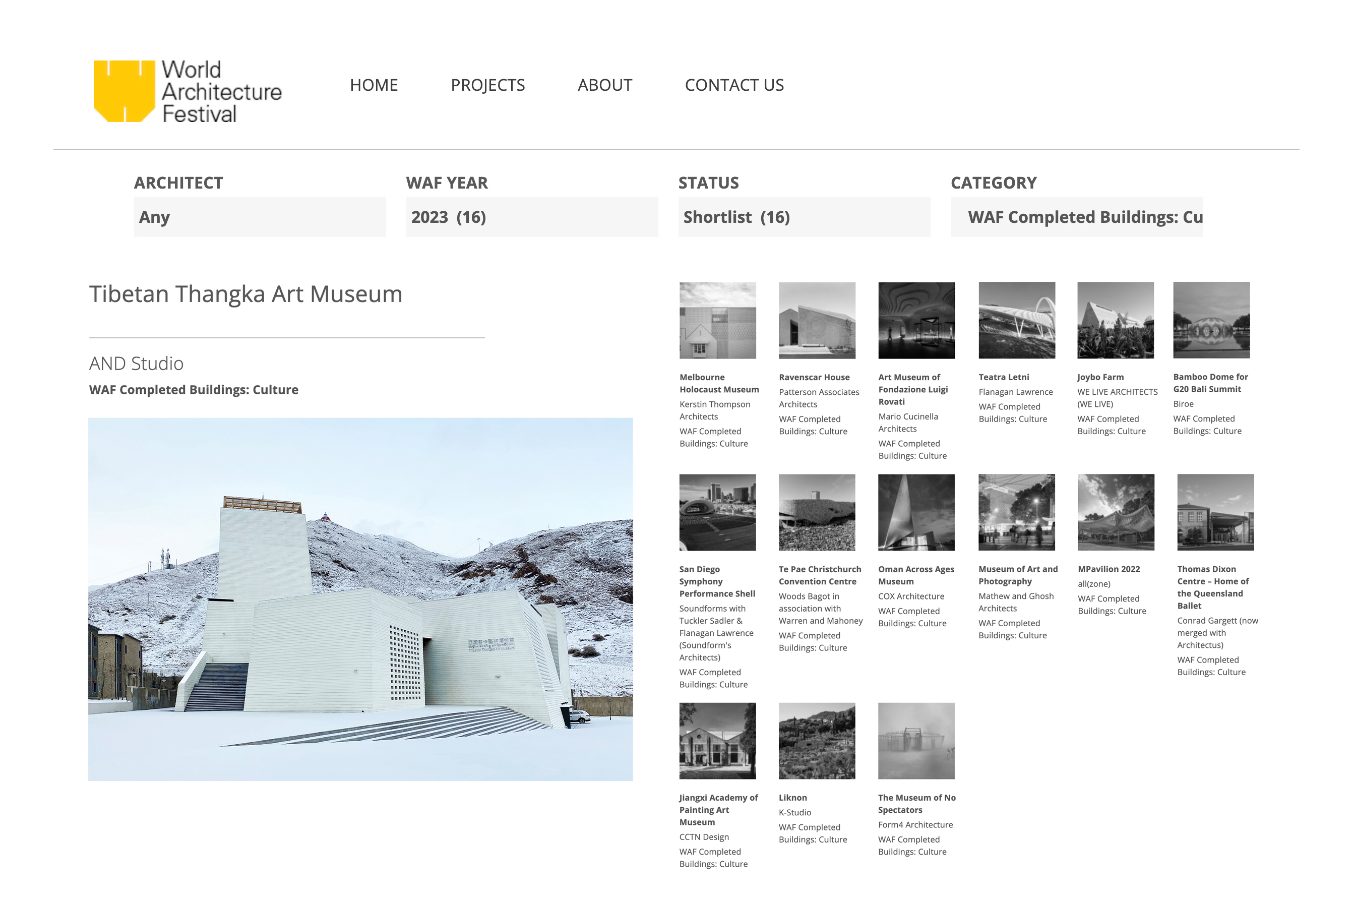This screenshot has height=902, width=1353.
Task: Open the MPavilion 2022 thumbnail image
Action: point(1116,513)
